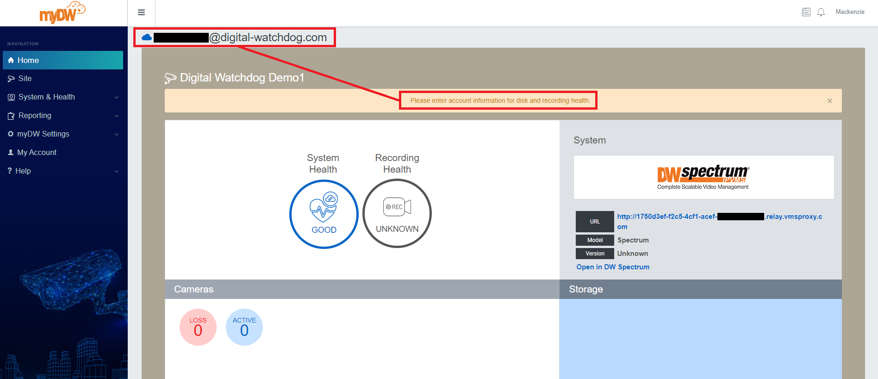Open the notifications bell

821,12
